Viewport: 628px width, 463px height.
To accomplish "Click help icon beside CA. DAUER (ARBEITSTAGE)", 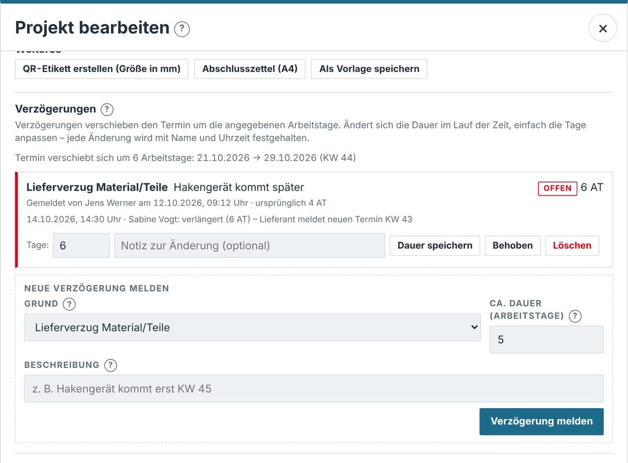I will tap(575, 316).
